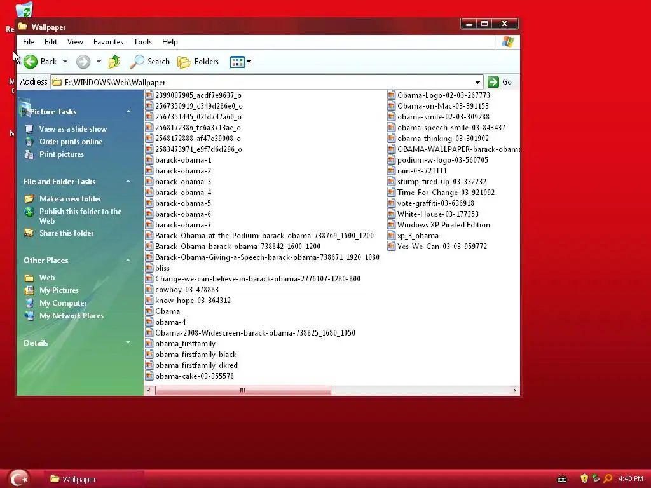
Task: Click Make a new folder link
Action: coord(71,199)
